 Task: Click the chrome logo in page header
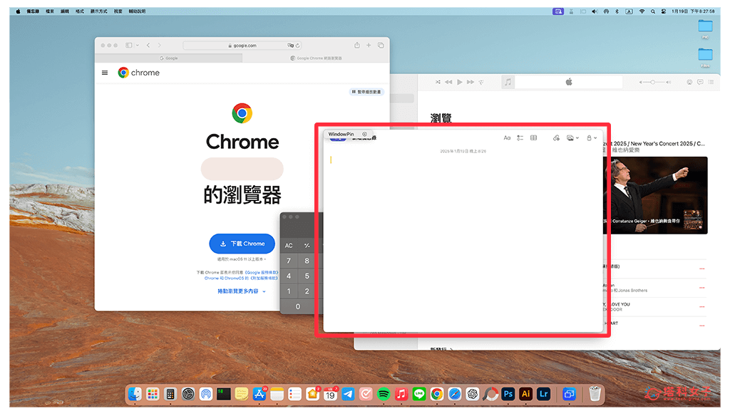click(x=139, y=73)
